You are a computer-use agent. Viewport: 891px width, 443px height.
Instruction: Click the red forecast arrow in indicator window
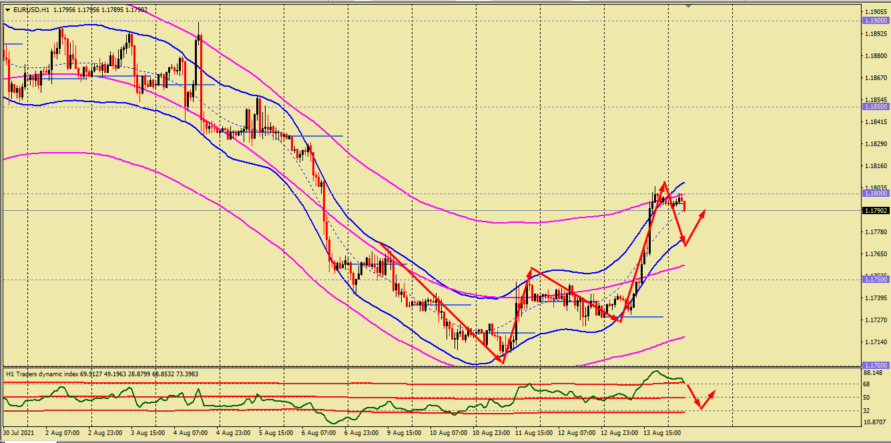[699, 398]
